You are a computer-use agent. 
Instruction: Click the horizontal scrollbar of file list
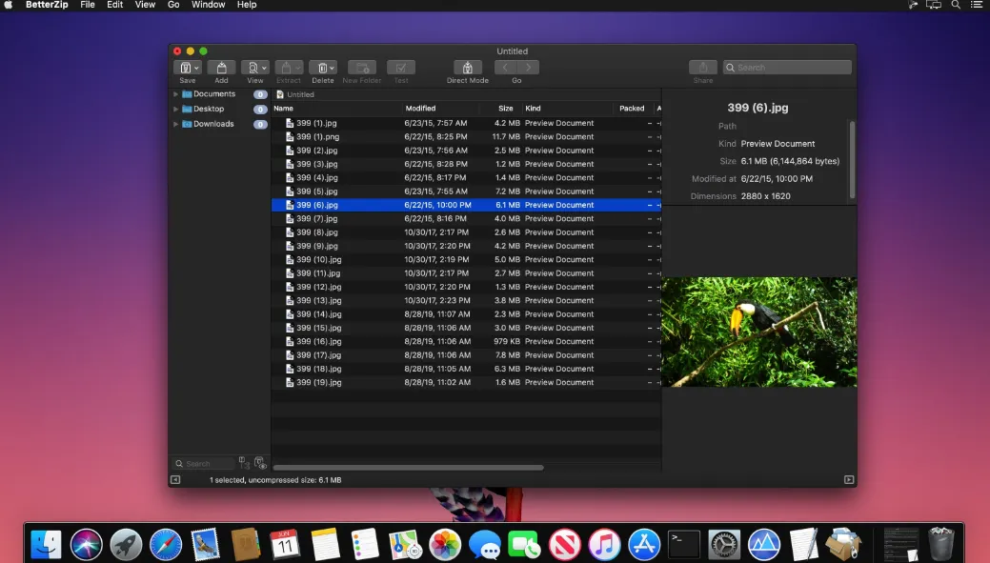[x=408, y=468]
